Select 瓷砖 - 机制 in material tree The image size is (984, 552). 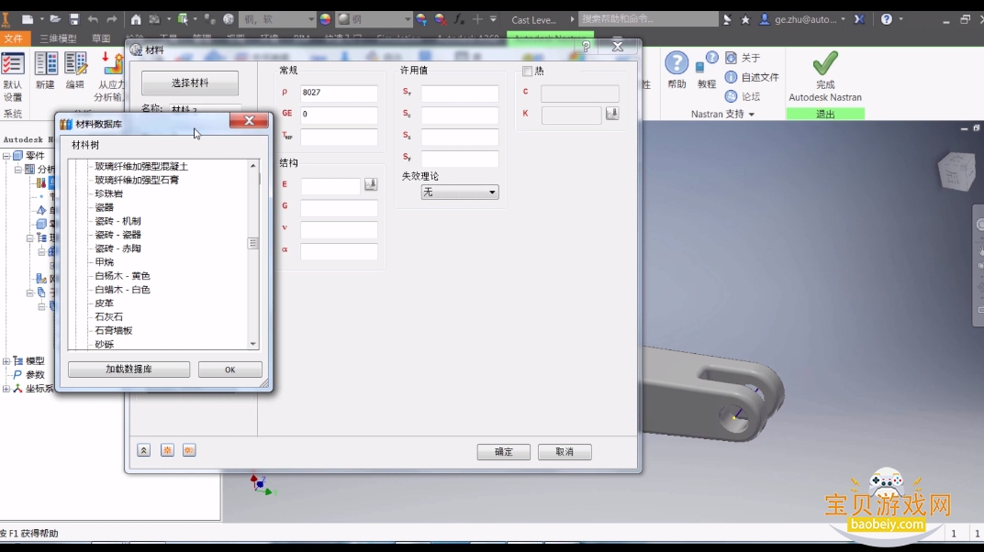pos(118,221)
